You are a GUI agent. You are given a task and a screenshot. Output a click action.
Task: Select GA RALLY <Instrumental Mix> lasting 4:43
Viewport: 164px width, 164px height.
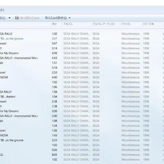coord(19,58)
